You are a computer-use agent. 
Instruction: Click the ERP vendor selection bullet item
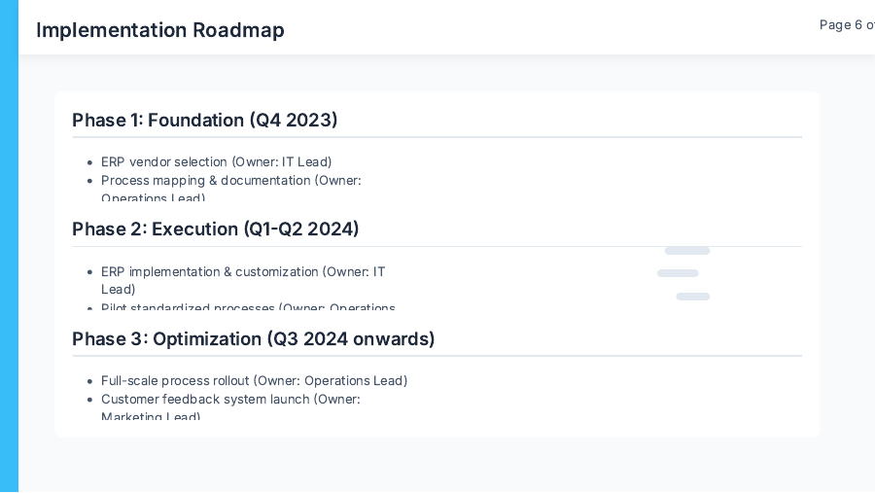click(216, 162)
